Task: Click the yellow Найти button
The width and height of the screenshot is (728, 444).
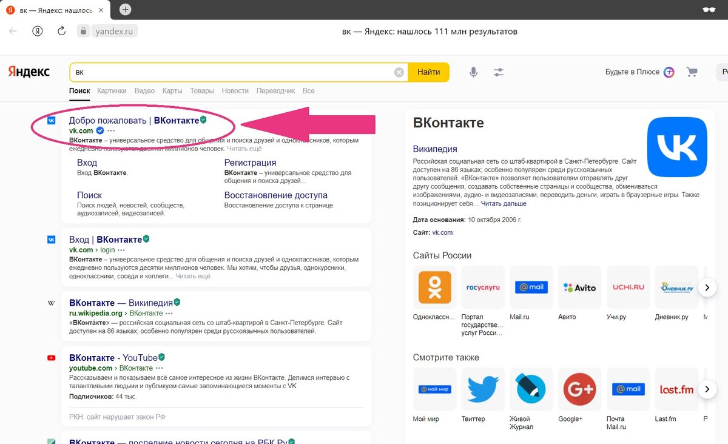Action: tap(429, 72)
